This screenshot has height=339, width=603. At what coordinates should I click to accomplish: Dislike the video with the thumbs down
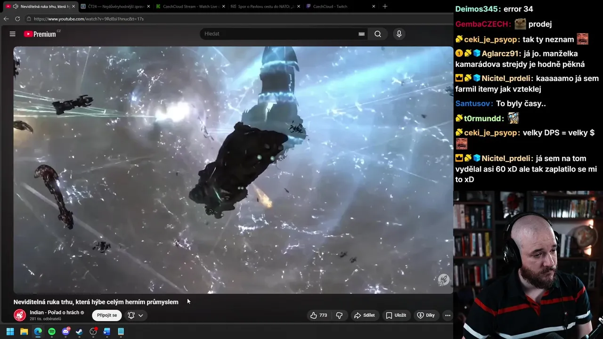[x=339, y=315]
